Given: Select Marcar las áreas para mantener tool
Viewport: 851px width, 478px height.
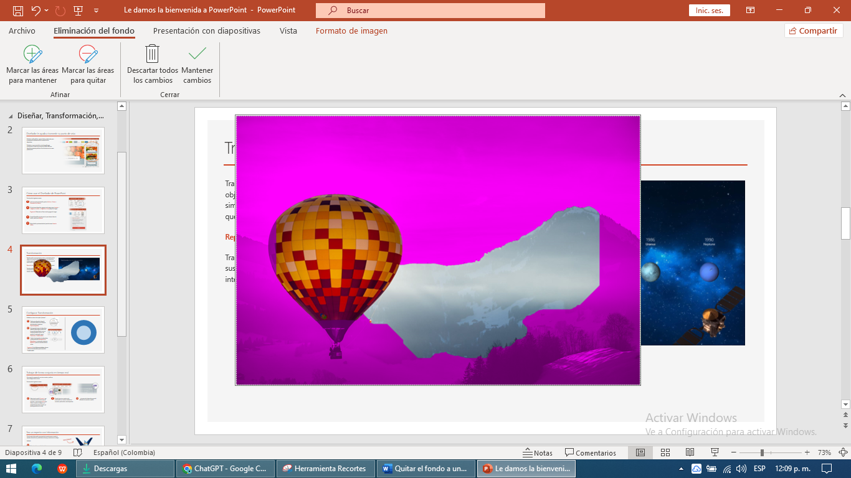Looking at the screenshot, I should pos(31,62).
